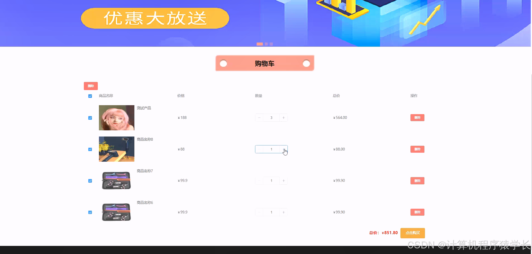The image size is (532, 254).
Task: Increase quantity of 商品名称8 with plus button
Action: (x=284, y=149)
